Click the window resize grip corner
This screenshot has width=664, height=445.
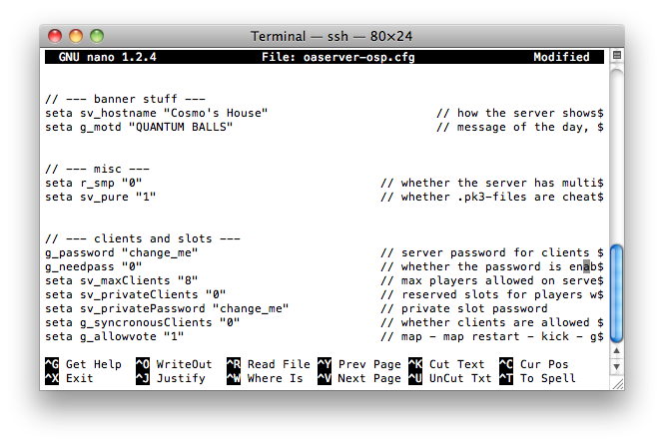click(618, 384)
